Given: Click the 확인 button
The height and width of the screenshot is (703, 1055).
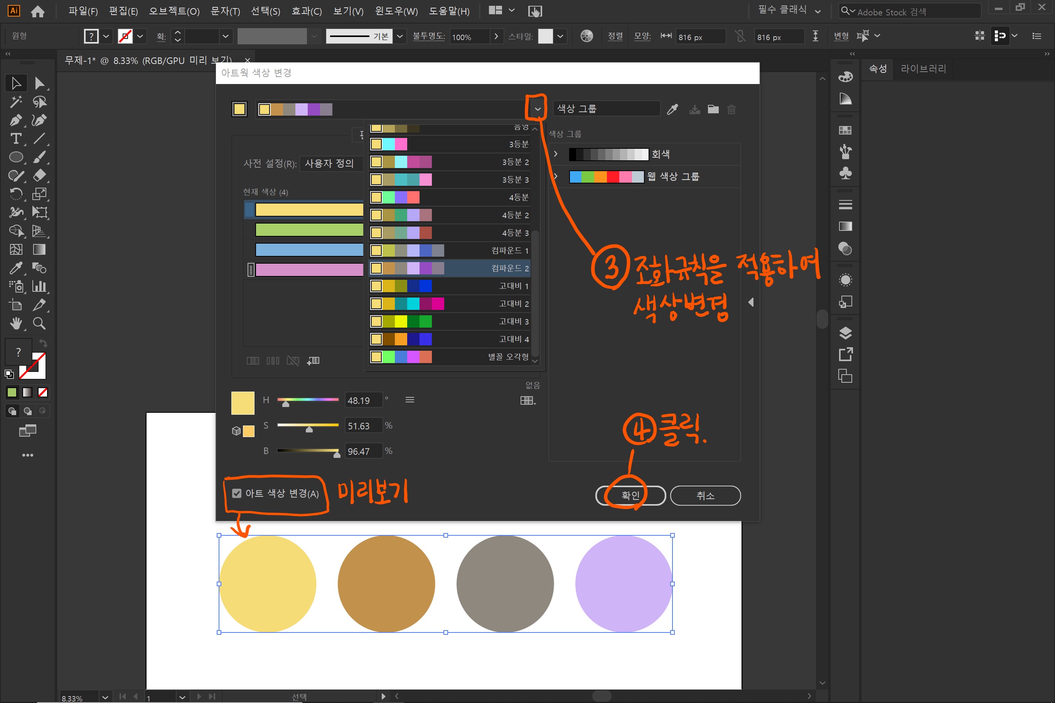Looking at the screenshot, I should click(630, 495).
